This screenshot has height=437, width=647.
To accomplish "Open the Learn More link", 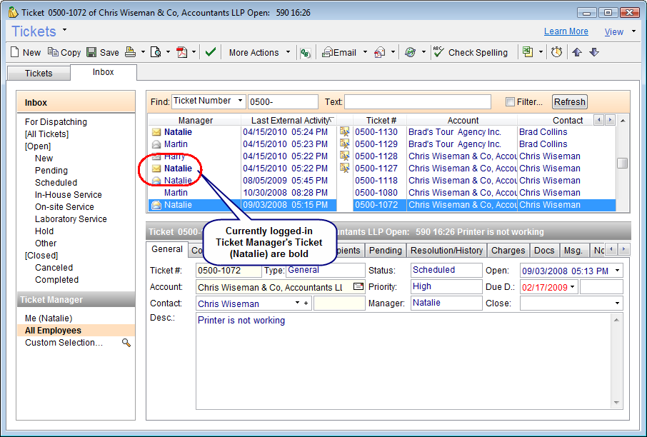I will pos(566,31).
